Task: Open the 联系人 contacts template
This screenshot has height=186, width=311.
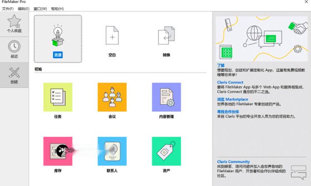Action: [x=112, y=151]
